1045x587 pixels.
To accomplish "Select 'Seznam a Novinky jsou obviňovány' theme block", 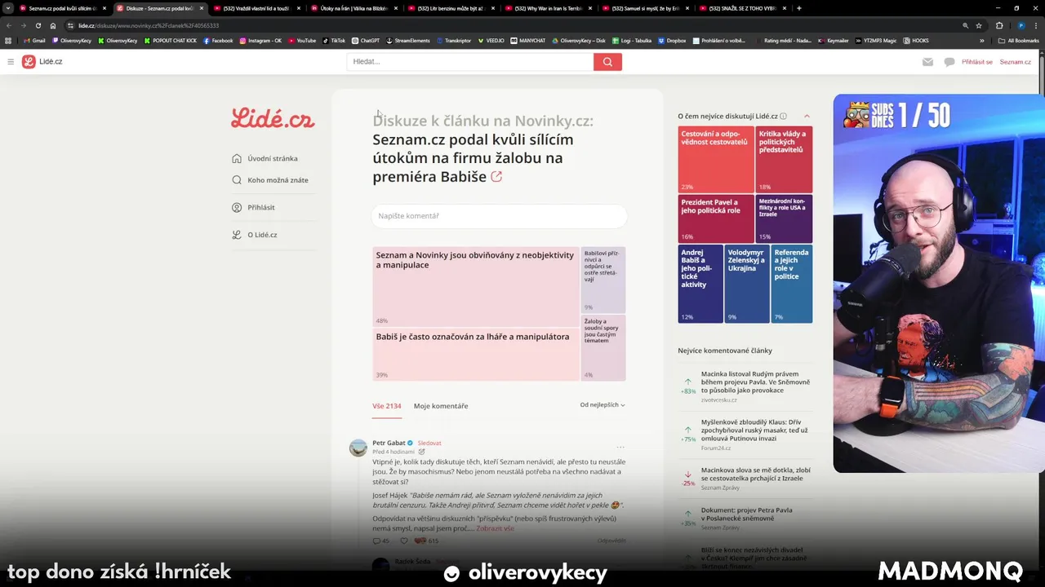I will click(476, 286).
